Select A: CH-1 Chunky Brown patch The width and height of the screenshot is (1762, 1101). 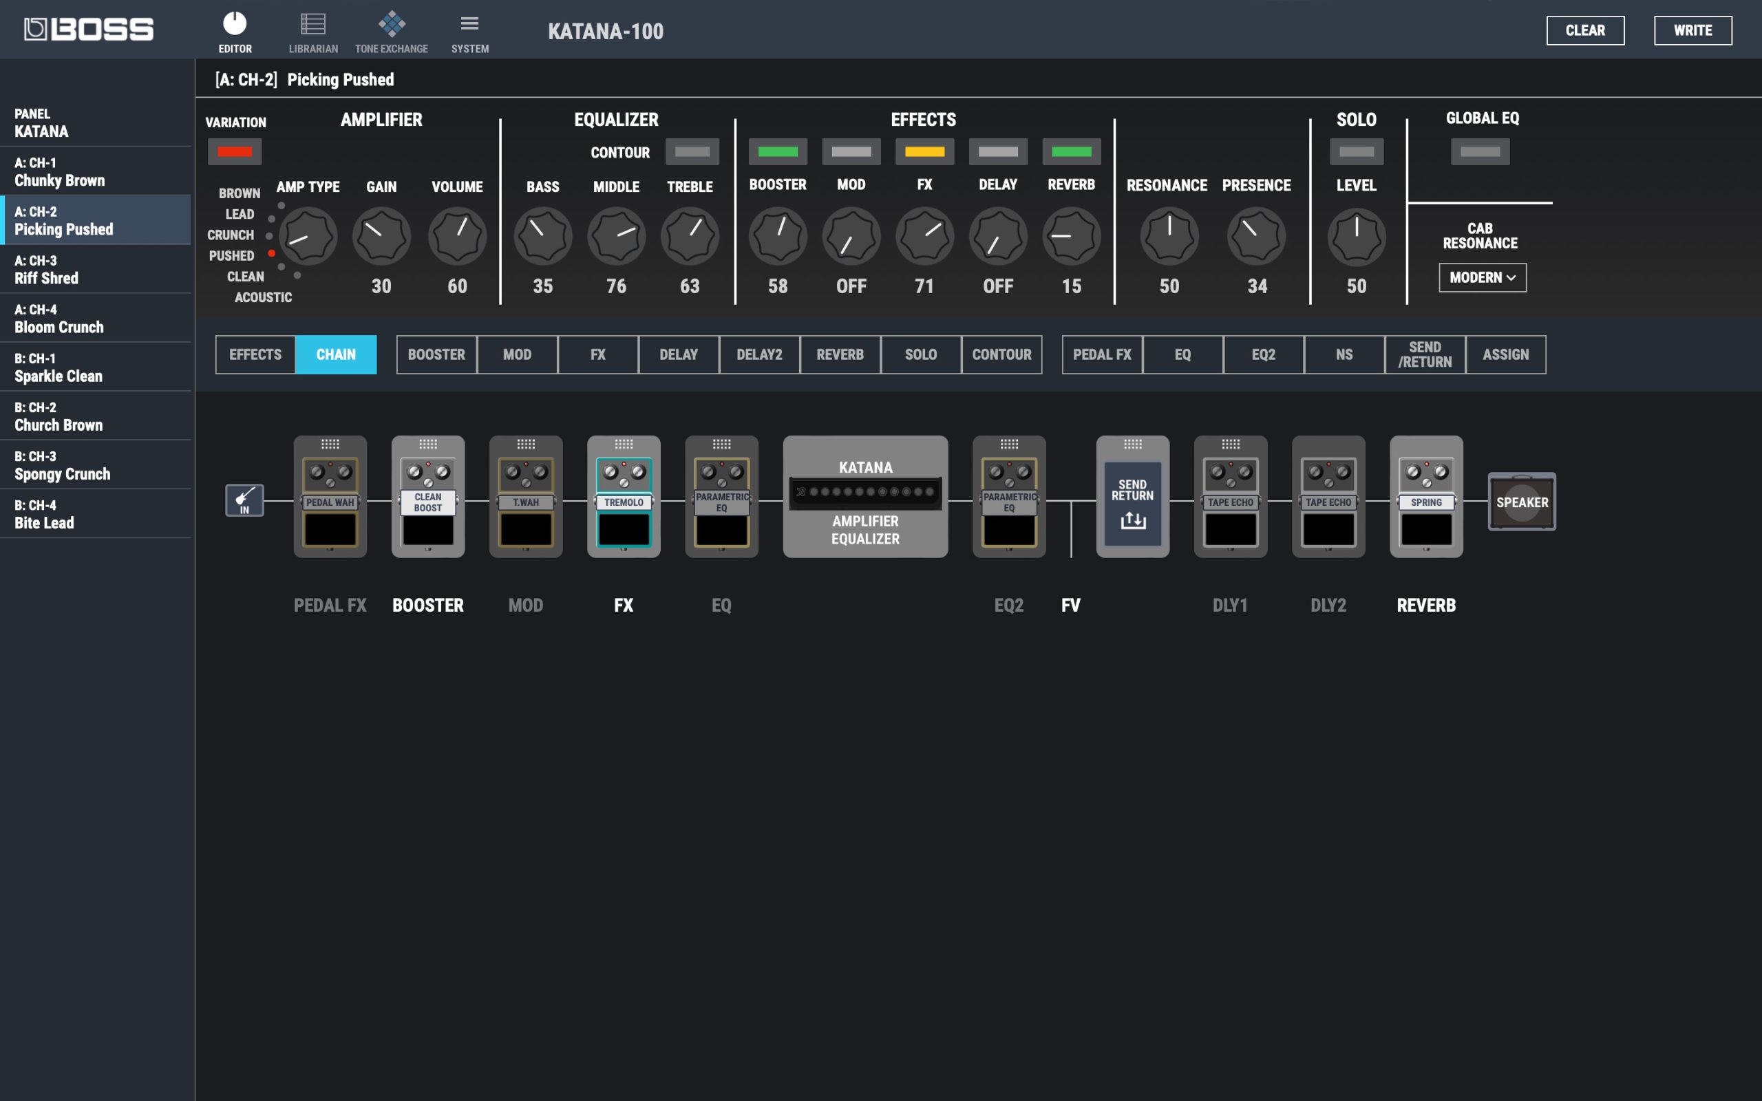[x=96, y=171]
